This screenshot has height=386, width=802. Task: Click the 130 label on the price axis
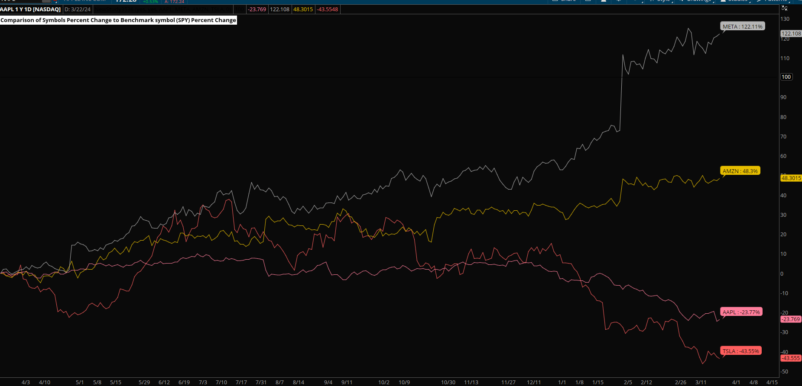click(x=785, y=19)
